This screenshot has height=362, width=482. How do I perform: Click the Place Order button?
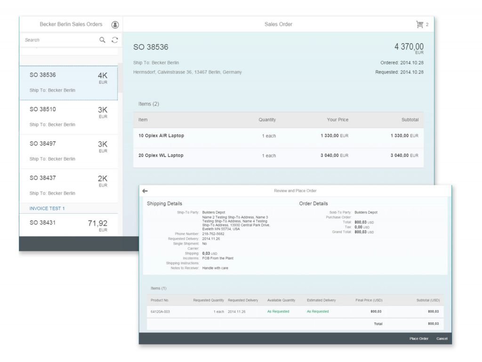[x=418, y=338]
